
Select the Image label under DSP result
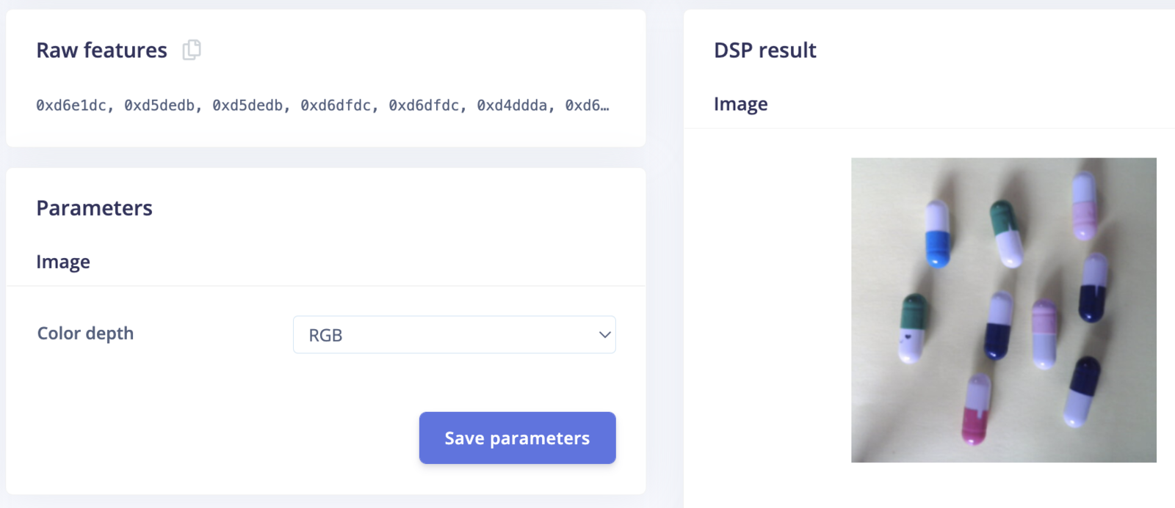click(740, 104)
